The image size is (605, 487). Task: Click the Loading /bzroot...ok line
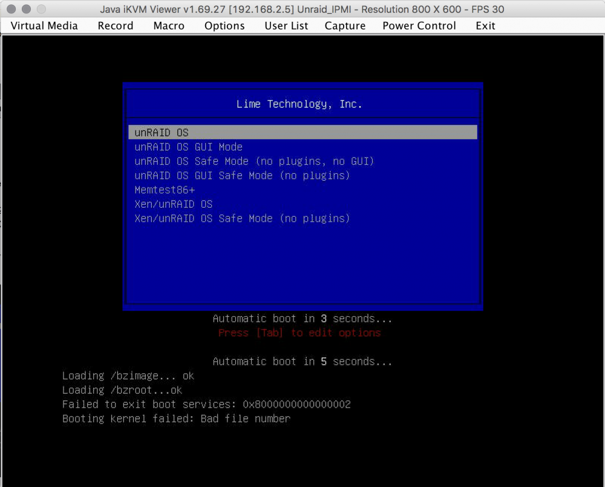(x=122, y=389)
